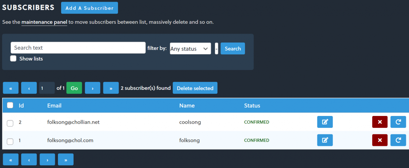
Task: Click into the Search text field
Action: 78,48
